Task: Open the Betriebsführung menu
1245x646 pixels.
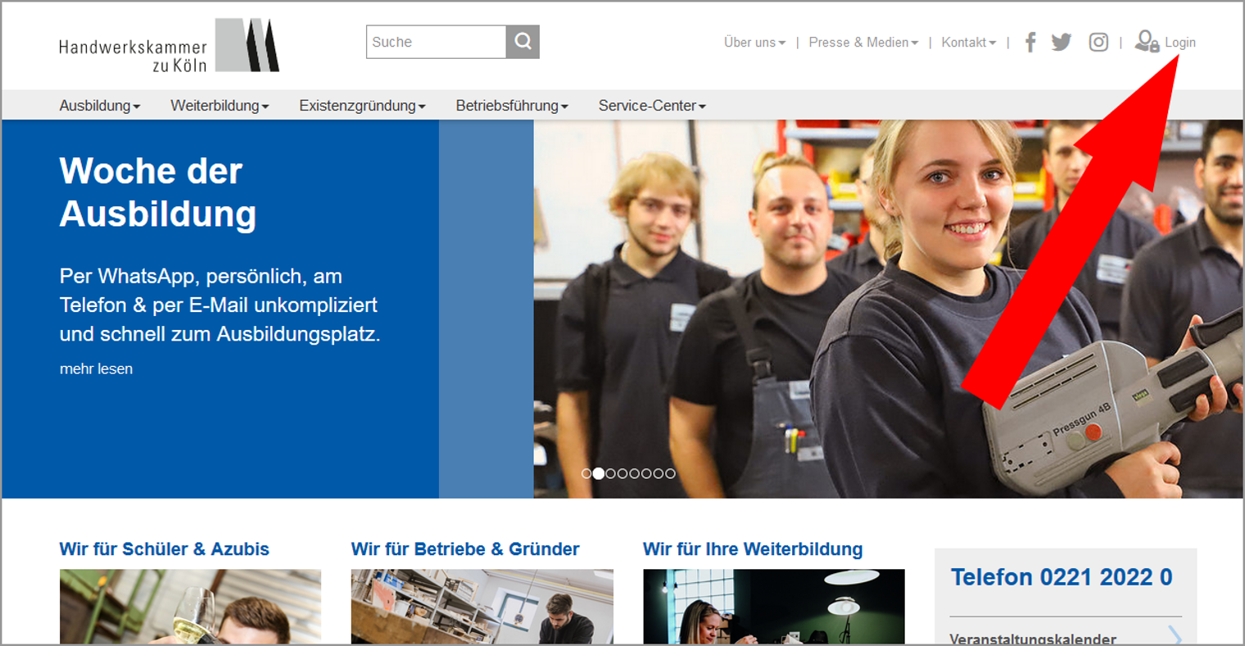Action: click(x=512, y=106)
